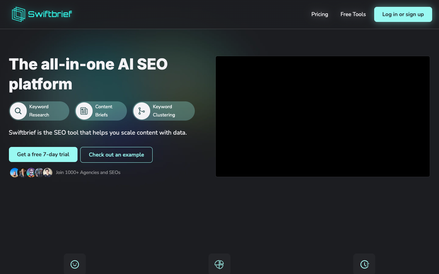This screenshot has height=274, width=439.
Task: Select the Keyword Research pill label
Action: [x=39, y=111]
